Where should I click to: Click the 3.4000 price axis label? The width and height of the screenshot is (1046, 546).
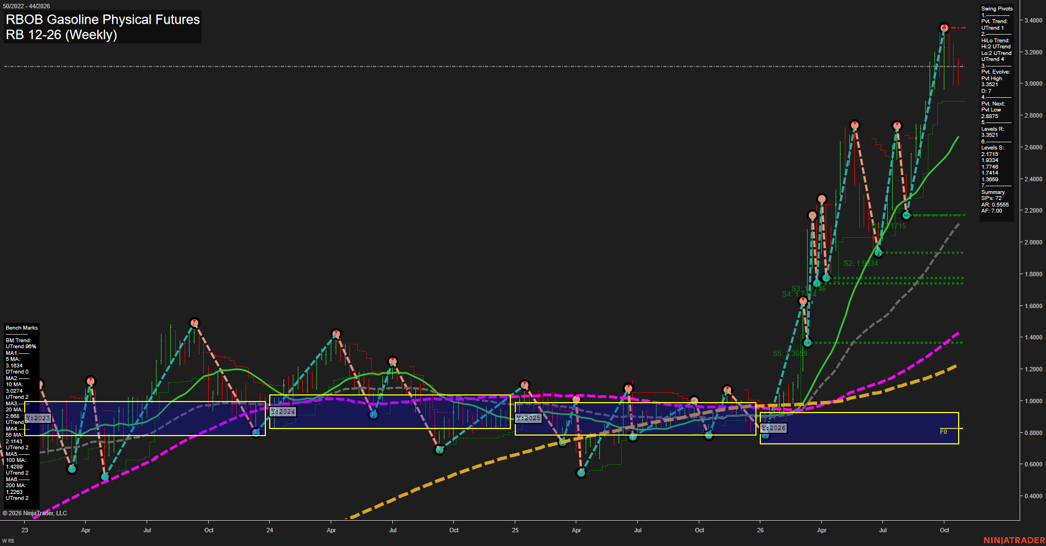1033,20
